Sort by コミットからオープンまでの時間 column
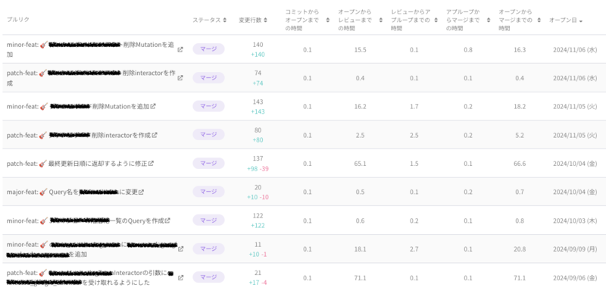Viewport: 606px width, 291px height. pos(328,20)
